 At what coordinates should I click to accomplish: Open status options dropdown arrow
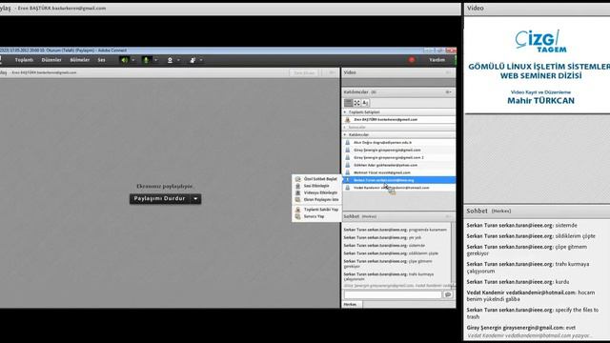pyautogui.click(x=201, y=60)
